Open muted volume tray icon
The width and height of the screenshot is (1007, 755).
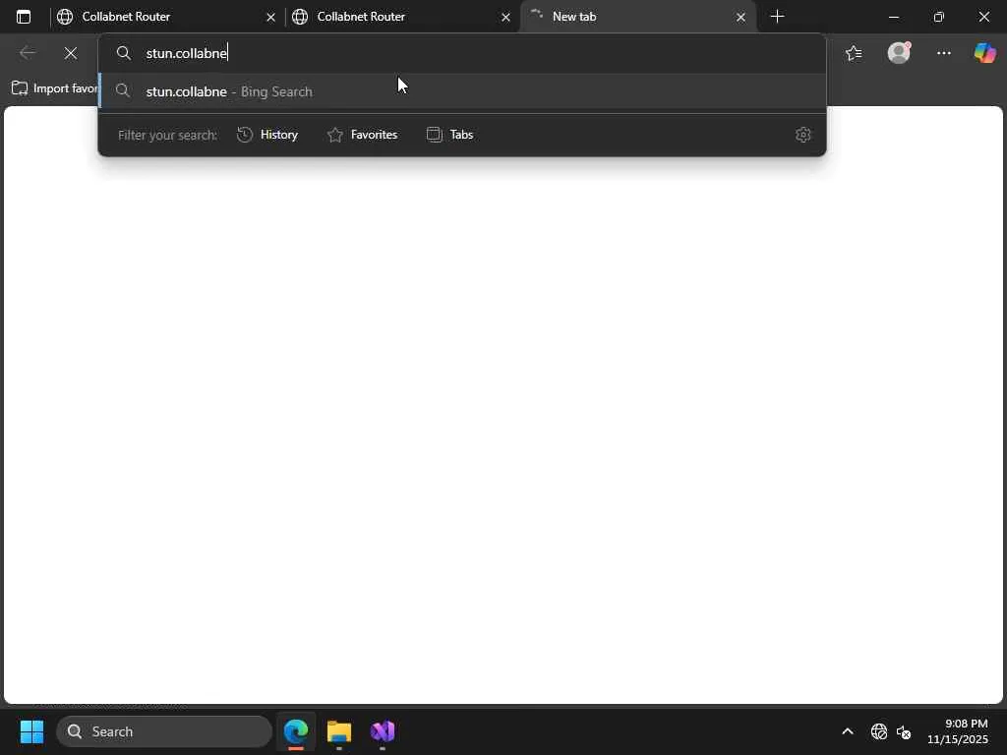click(x=904, y=731)
